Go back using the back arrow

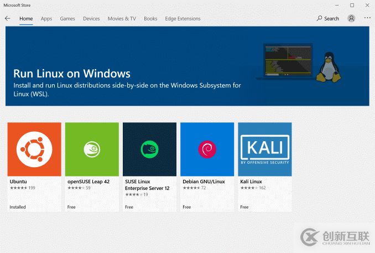[8, 18]
